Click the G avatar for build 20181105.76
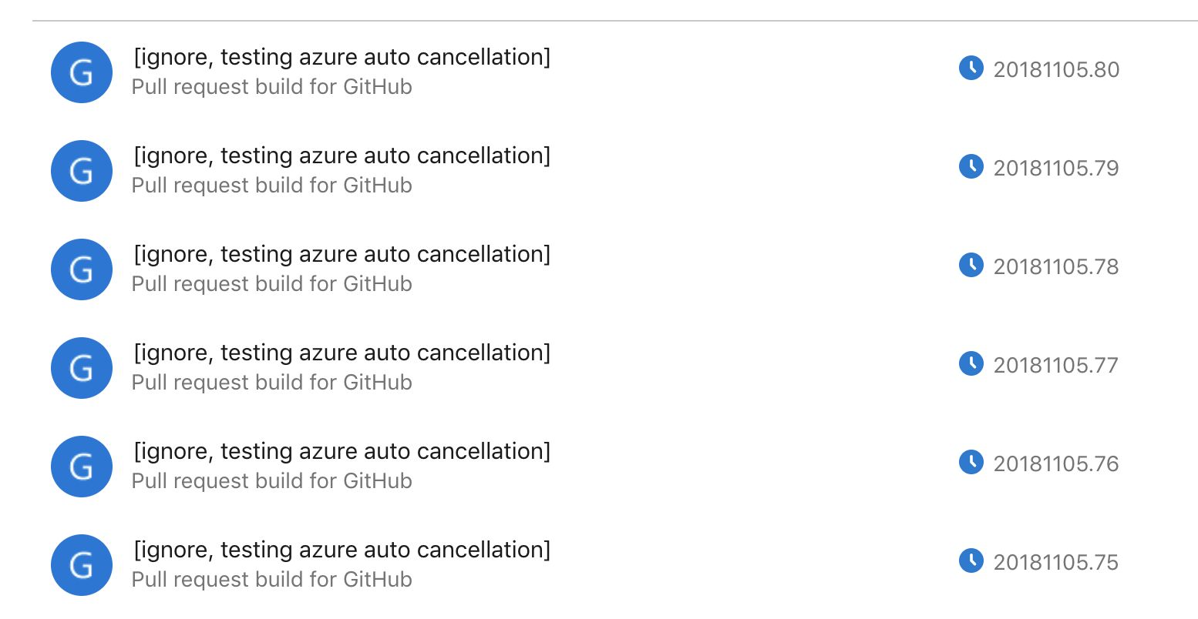This screenshot has width=1198, height=619. click(x=82, y=467)
